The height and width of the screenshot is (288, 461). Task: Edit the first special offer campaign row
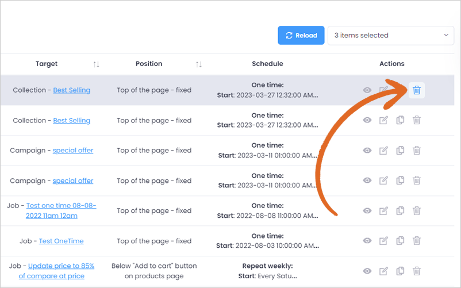[x=383, y=151]
